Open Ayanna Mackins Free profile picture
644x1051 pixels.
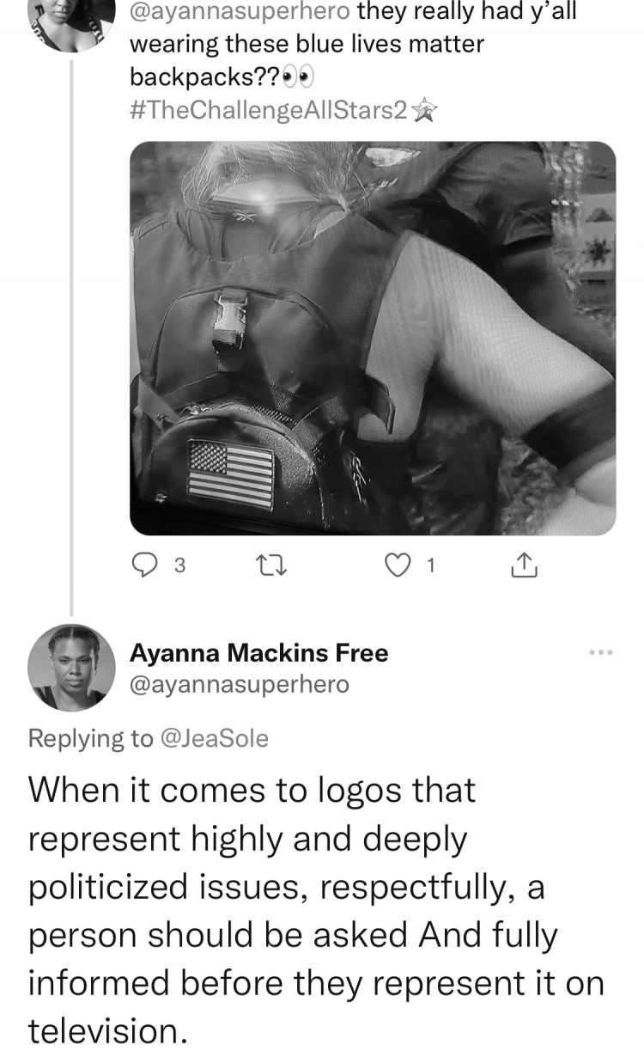pos(71,668)
